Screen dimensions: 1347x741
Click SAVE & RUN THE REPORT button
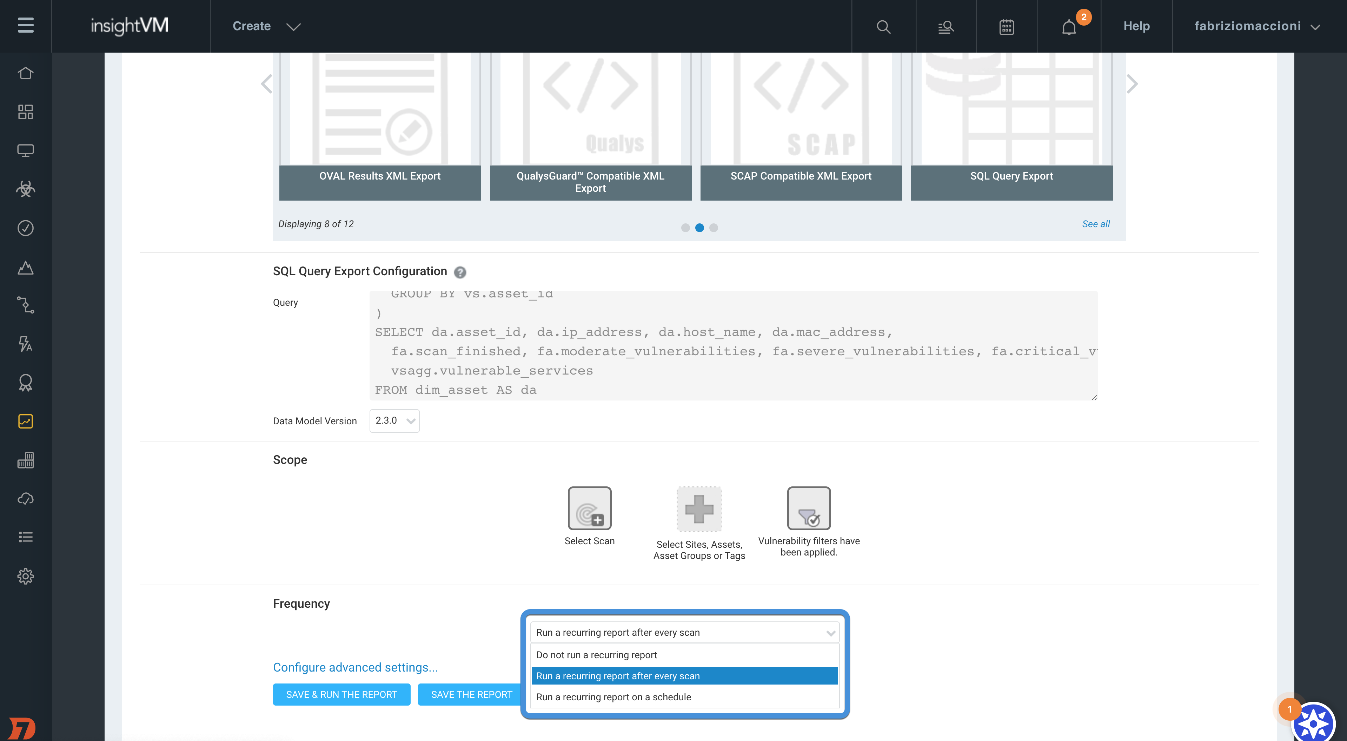pos(341,694)
